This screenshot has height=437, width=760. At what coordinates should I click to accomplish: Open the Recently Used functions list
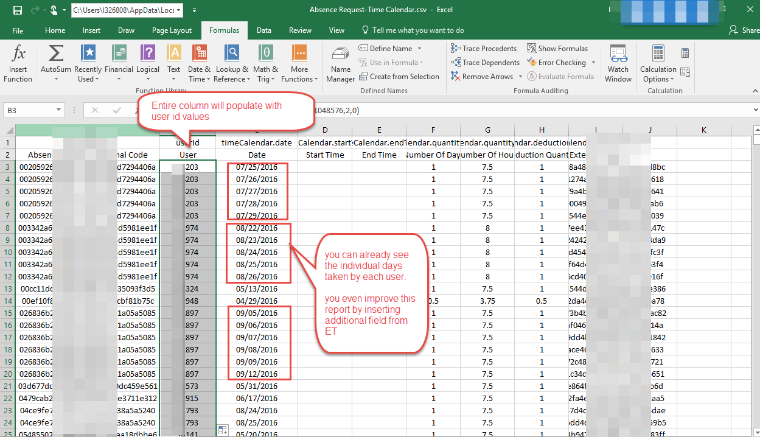point(88,64)
